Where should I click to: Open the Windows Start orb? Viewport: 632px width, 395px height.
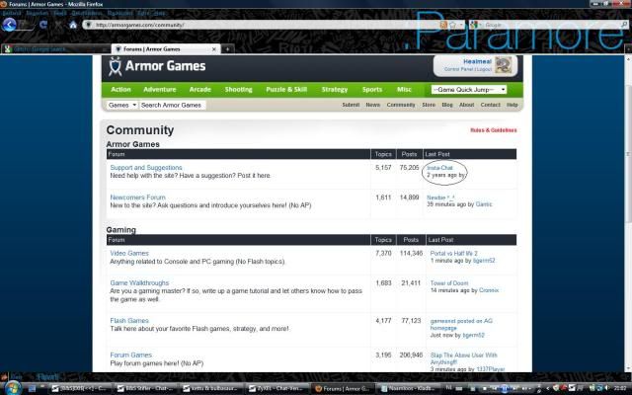click(13, 388)
